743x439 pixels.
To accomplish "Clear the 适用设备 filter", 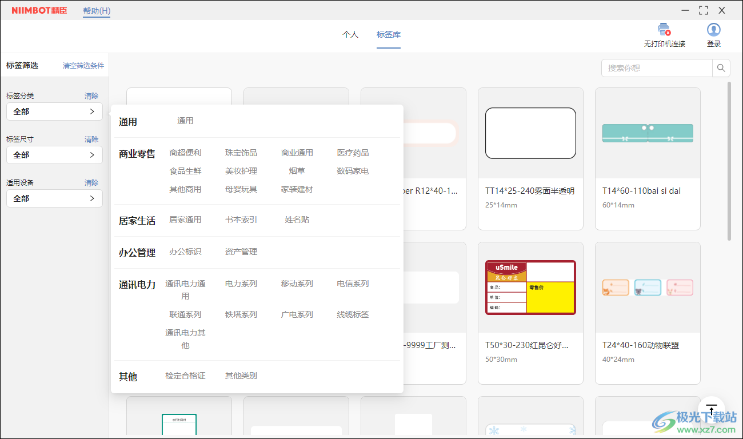I will coord(91,183).
